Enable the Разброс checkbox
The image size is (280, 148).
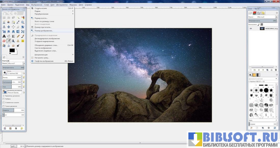(3, 99)
